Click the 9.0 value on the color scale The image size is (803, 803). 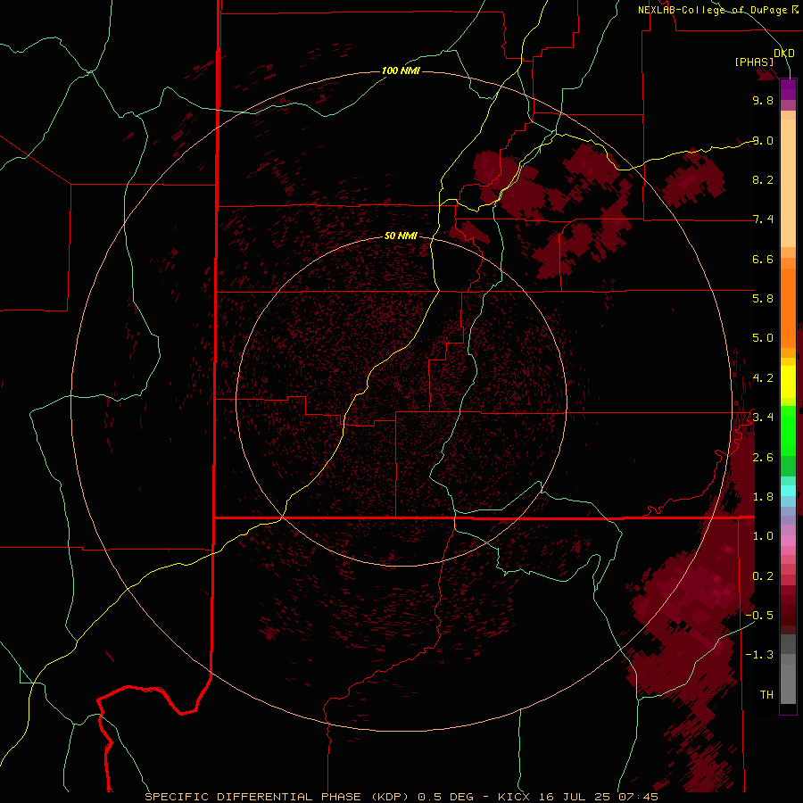(763, 140)
